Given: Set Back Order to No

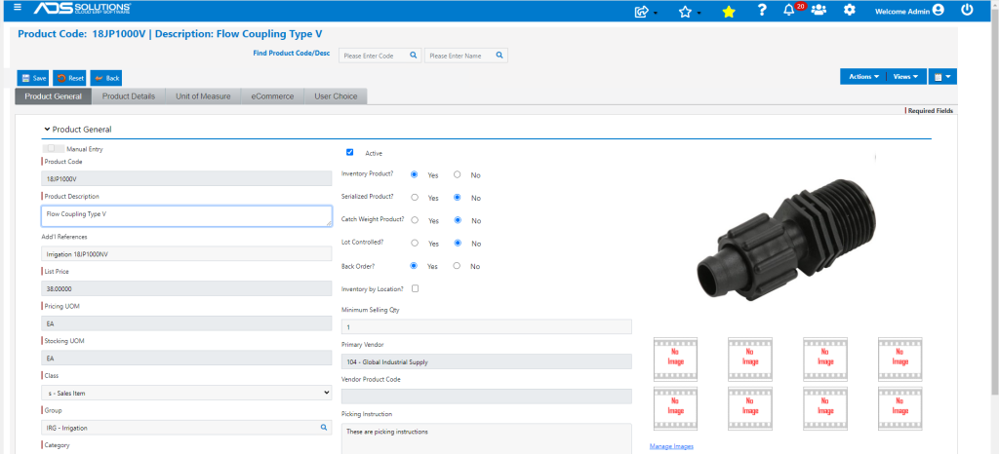Looking at the screenshot, I should pyautogui.click(x=457, y=266).
